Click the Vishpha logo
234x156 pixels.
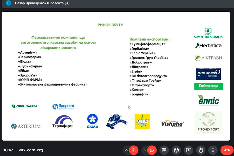tap(172, 124)
